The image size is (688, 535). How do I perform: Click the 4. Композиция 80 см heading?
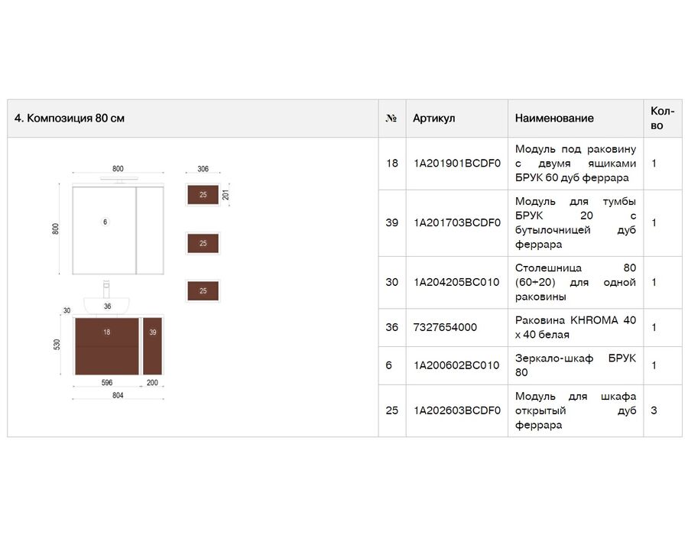70,118
